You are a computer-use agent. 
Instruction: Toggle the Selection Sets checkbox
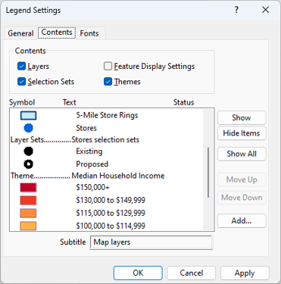pos(21,82)
